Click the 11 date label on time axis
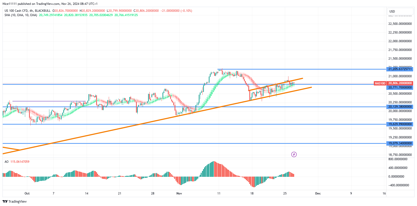 (219, 193)
